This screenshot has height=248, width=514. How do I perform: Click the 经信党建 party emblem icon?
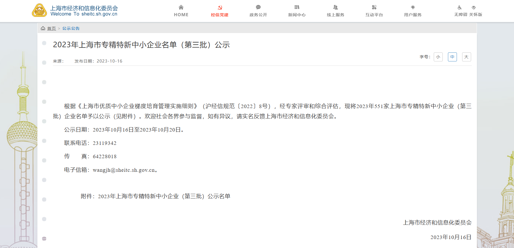click(x=220, y=8)
